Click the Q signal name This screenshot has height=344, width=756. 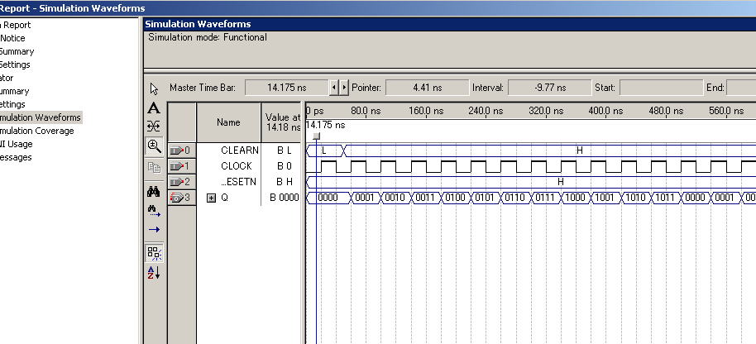[224, 198]
